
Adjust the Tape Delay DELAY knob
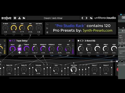(x=12, y=49)
